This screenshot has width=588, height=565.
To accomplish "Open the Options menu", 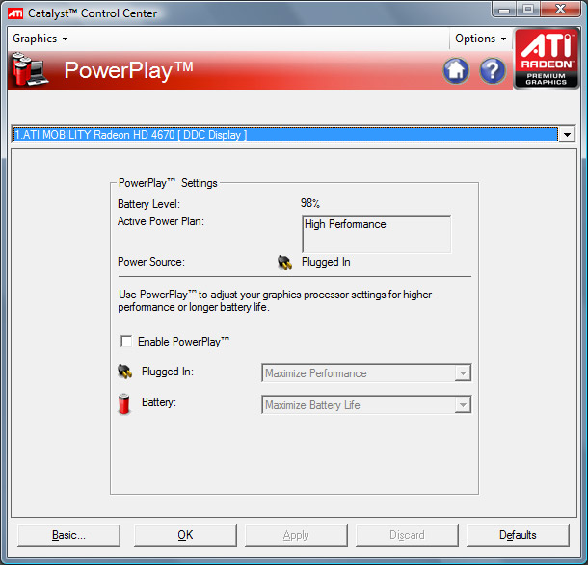I will pyautogui.click(x=480, y=39).
